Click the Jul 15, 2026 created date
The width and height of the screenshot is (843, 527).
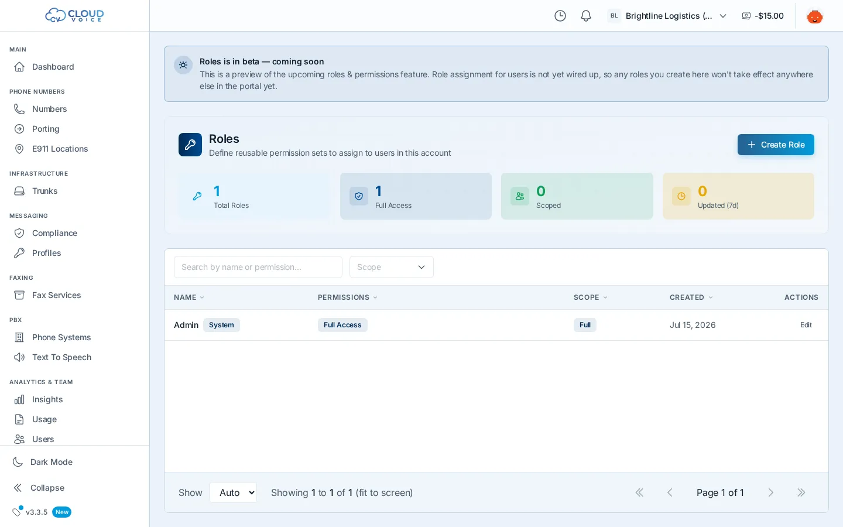pos(693,325)
